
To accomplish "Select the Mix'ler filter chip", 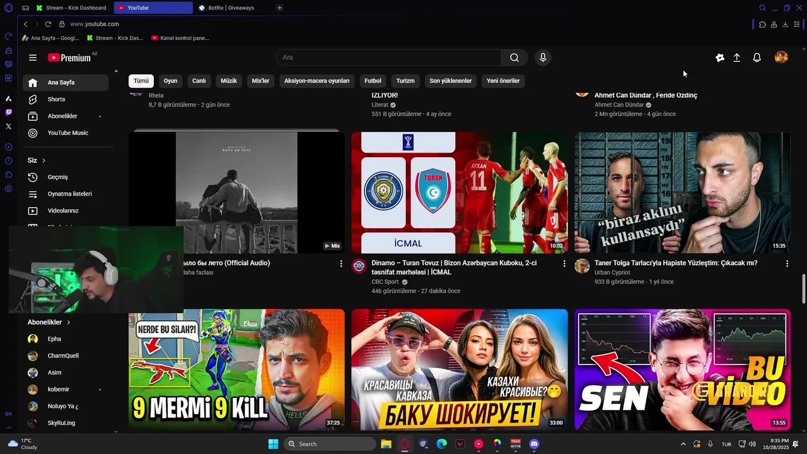I will (260, 81).
